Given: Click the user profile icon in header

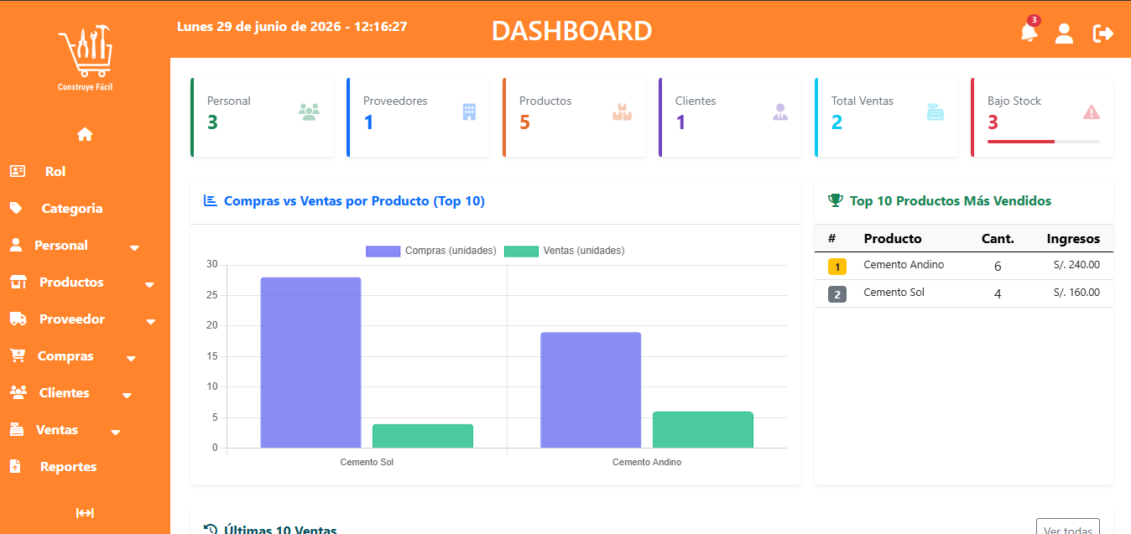Looking at the screenshot, I should 1064,34.
